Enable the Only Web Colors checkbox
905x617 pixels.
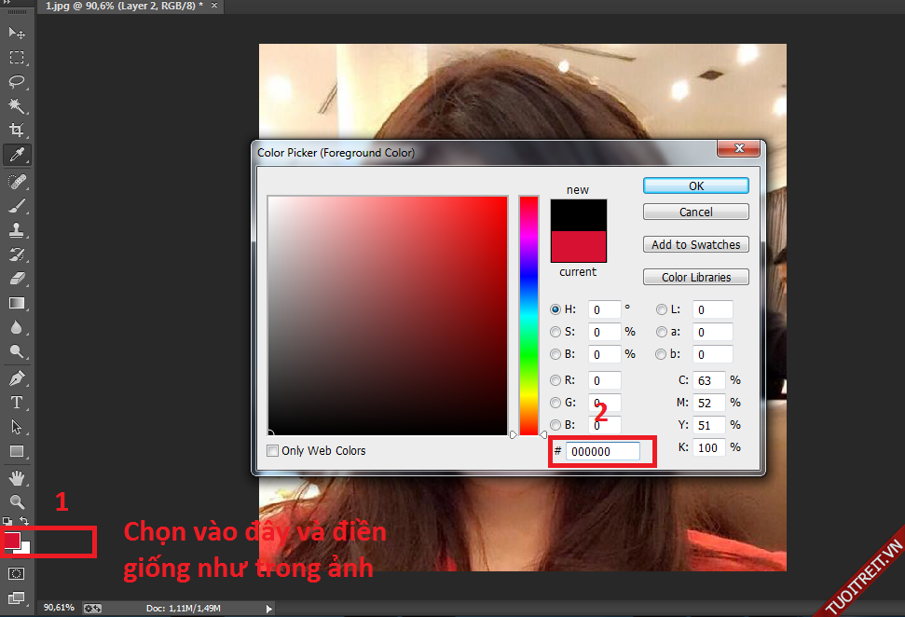click(273, 451)
